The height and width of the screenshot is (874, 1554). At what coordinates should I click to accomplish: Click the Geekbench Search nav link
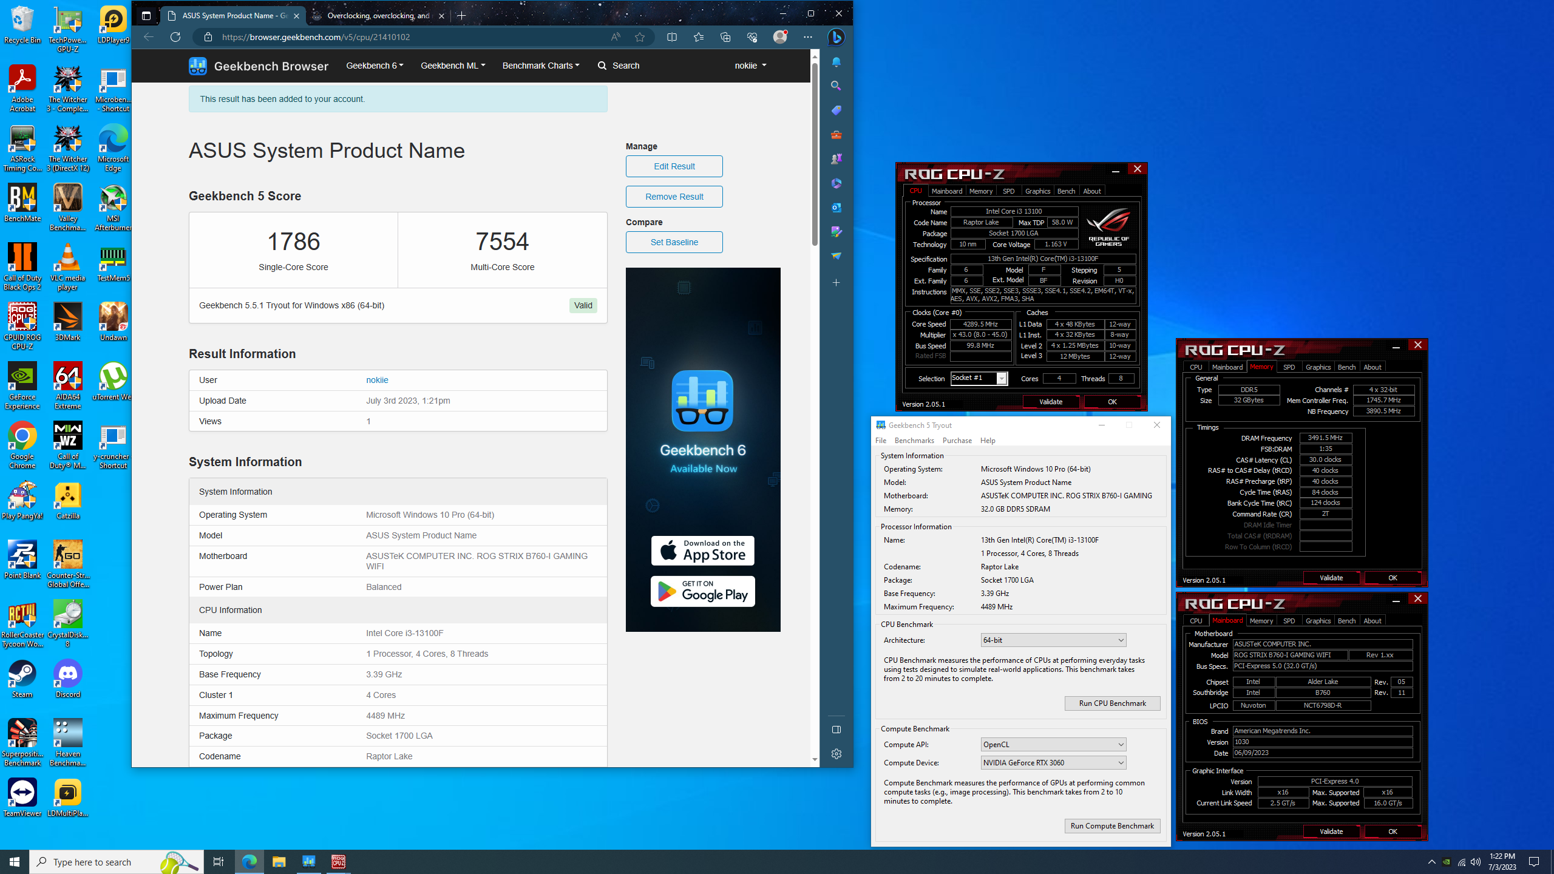[619, 66]
